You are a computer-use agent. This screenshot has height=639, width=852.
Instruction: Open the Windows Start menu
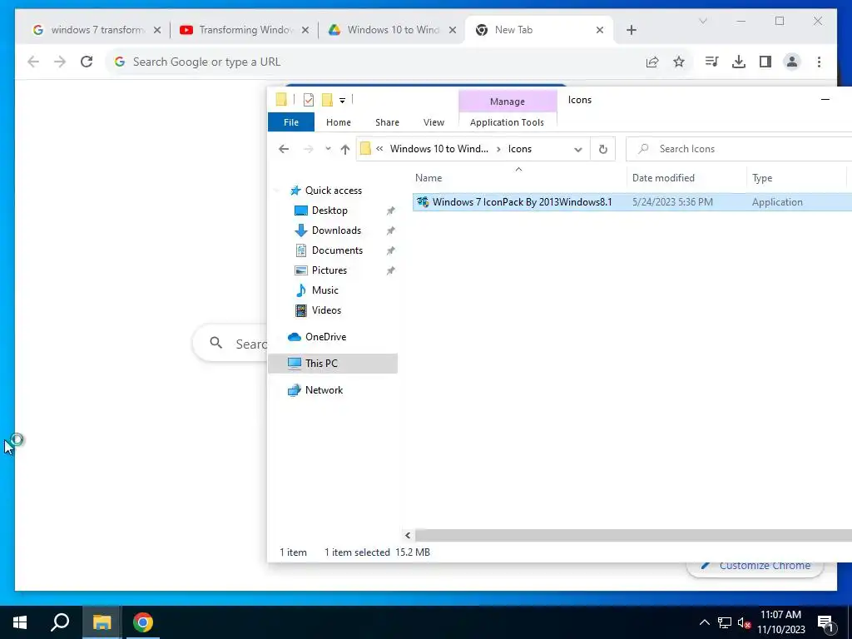pos(20,622)
